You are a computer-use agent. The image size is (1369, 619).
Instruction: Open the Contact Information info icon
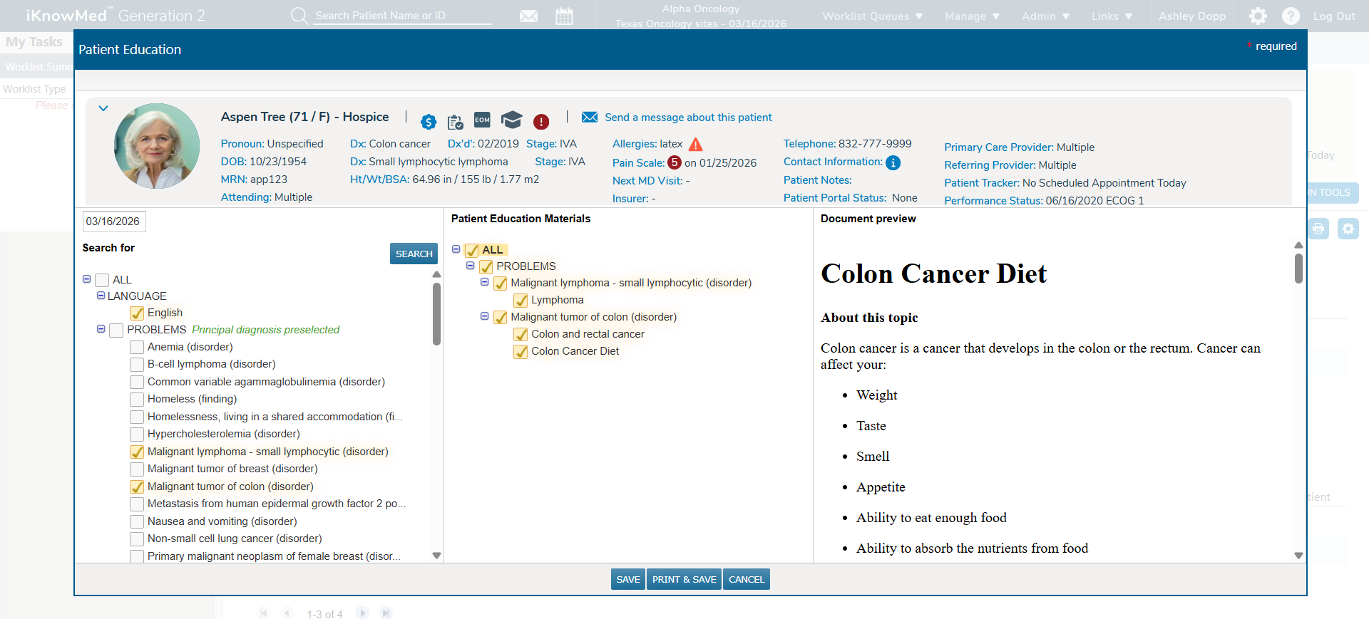pyautogui.click(x=893, y=163)
